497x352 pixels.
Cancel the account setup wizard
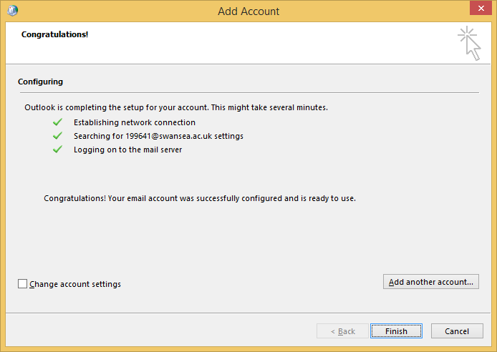coord(457,331)
